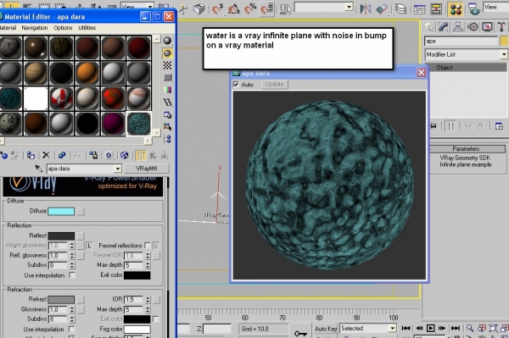Open Material ID Channel flyout
This screenshot has height=338, width=509.
click(109, 156)
